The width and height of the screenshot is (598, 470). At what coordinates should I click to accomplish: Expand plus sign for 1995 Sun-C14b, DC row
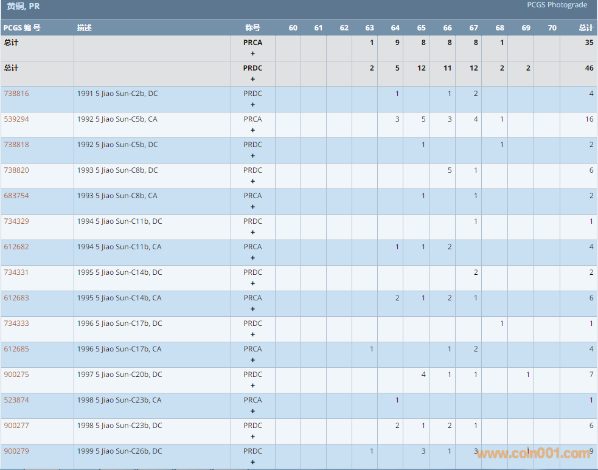point(252,283)
